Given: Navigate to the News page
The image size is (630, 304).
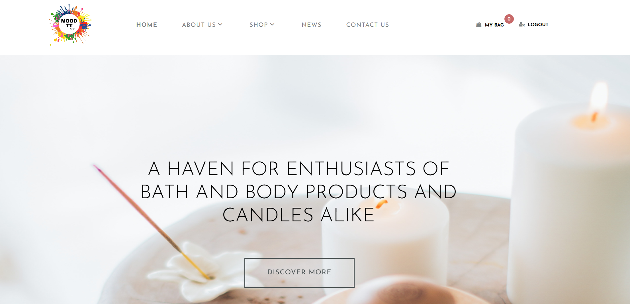Looking at the screenshot, I should click(x=312, y=25).
